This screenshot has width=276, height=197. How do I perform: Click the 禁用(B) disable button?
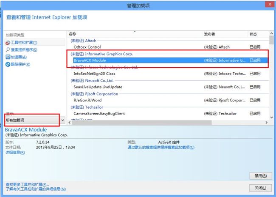261,176
